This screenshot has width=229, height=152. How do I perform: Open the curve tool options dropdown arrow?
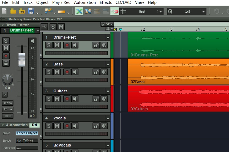tap(55, 13)
